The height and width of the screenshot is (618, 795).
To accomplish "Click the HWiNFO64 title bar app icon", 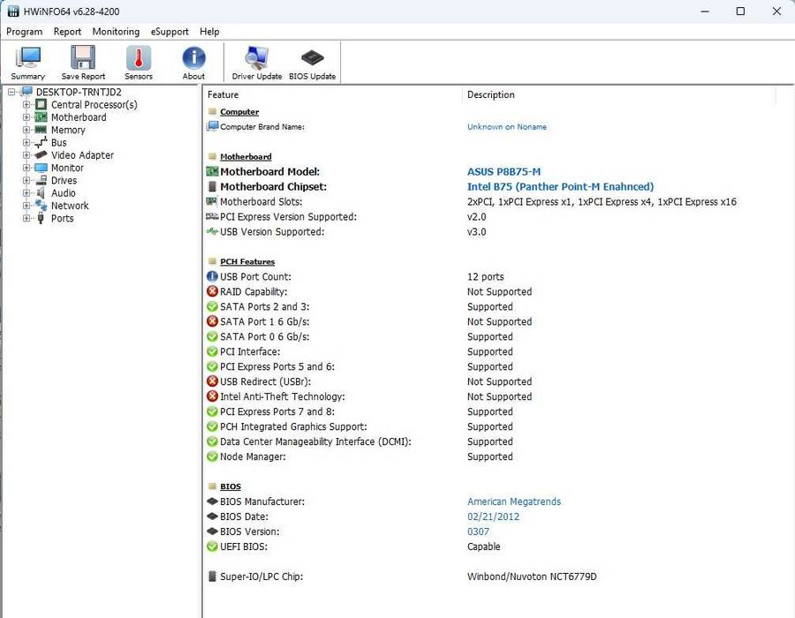I will pos(13,11).
